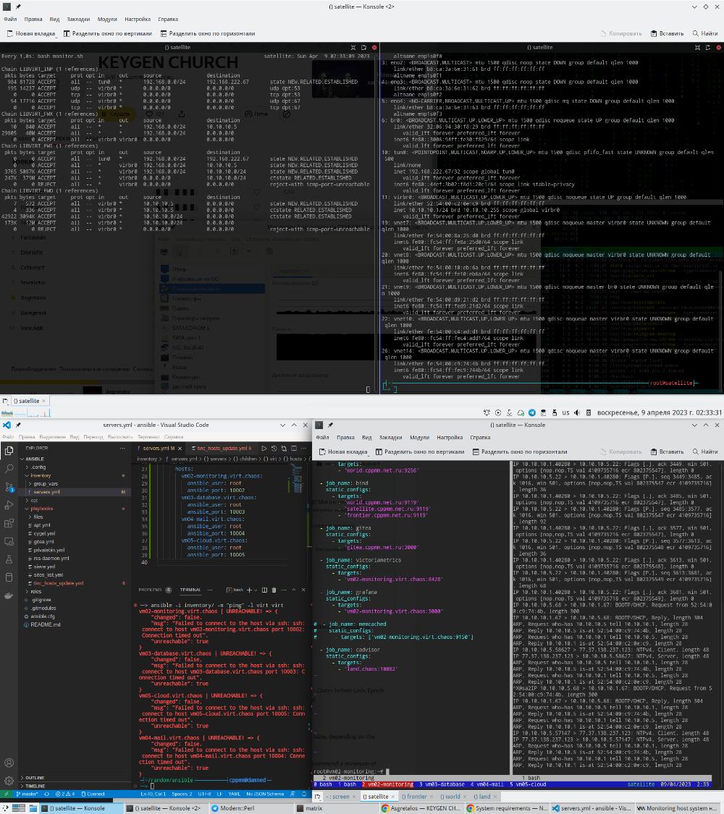
Task: Click the sync changes icon in VS Code status bar
Action: coord(47,794)
